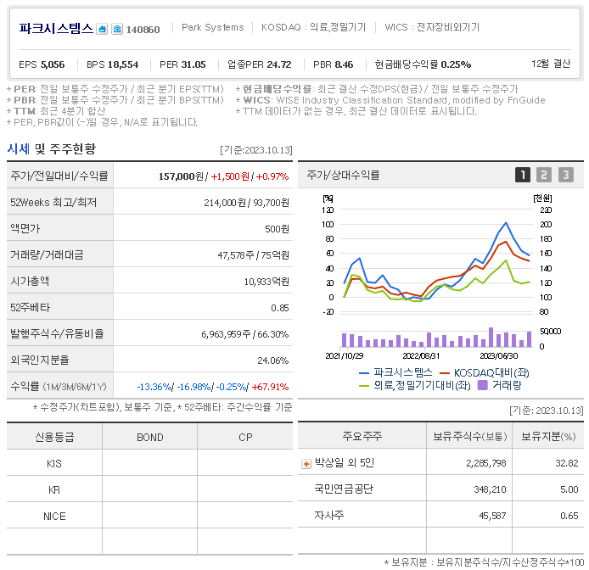The width and height of the screenshot is (589, 570).
Task: Click the 32.82 ownership percentage
Action: pyautogui.click(x=567, y=463)
